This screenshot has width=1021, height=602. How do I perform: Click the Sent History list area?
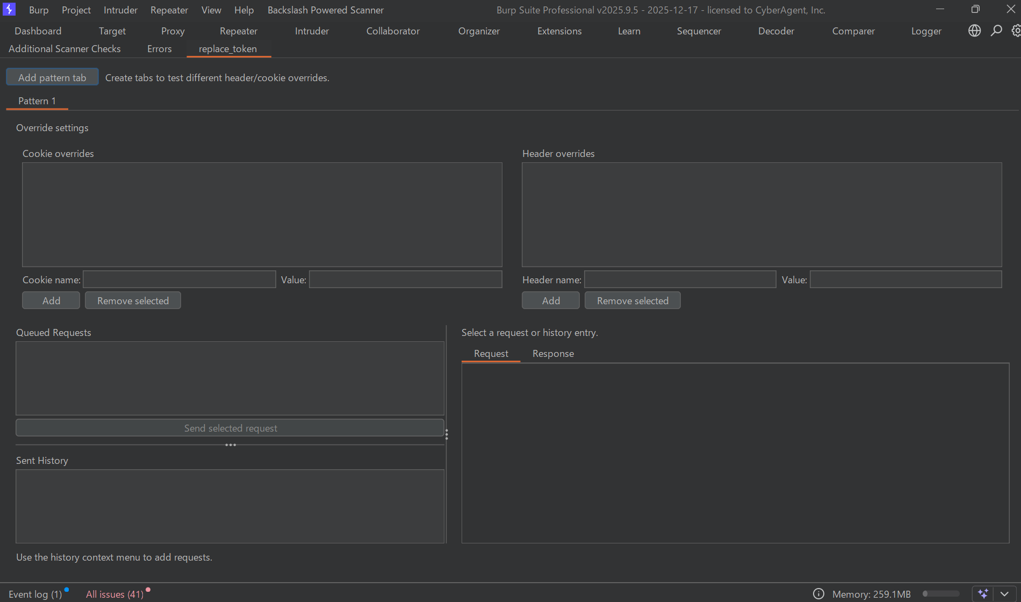230,506
